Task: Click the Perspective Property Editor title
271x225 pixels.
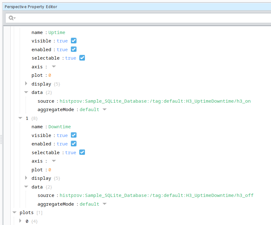Action: [x=31, y=7]
